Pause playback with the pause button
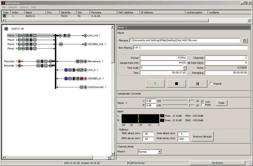This screenshot has width=253, height=166. click(x=198, y=84)
